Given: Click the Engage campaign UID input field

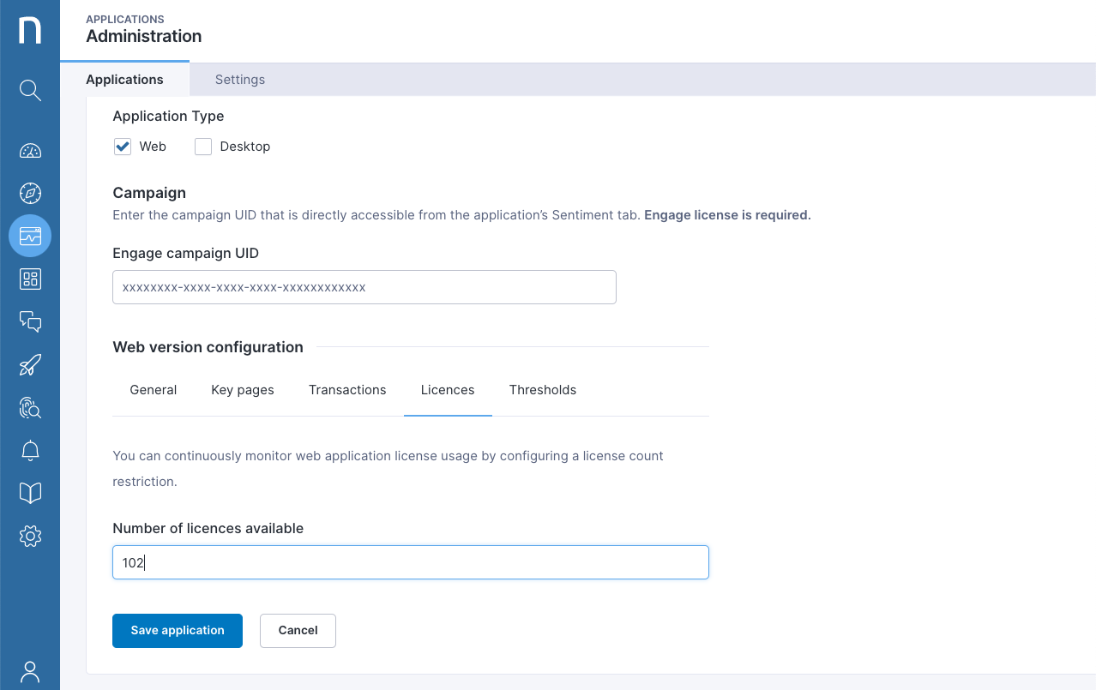Looking at the screenshot, I should pos(364,286).
